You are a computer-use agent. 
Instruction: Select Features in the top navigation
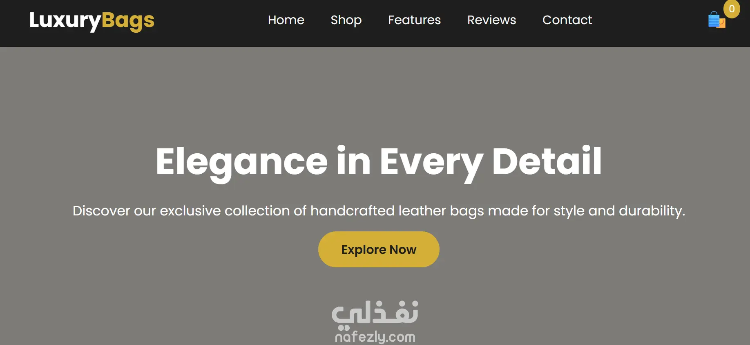point(414,20)
